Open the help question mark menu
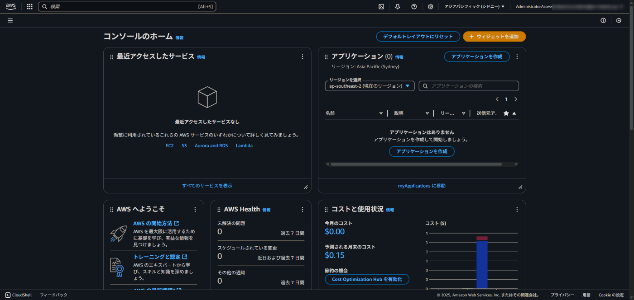Viewport: 634px width, 300px height. [414, 7]
